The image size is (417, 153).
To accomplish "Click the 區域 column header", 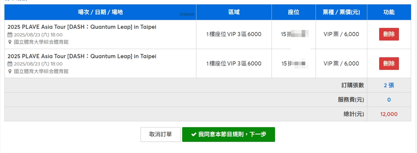I will point(234,12).
